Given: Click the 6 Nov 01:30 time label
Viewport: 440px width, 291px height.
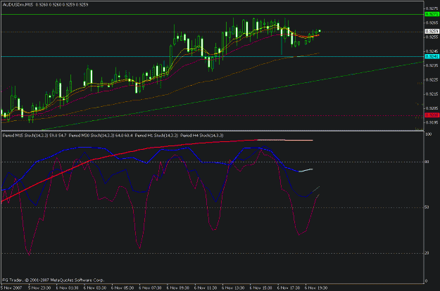Looking at the screenshot, I should [67, 288].
